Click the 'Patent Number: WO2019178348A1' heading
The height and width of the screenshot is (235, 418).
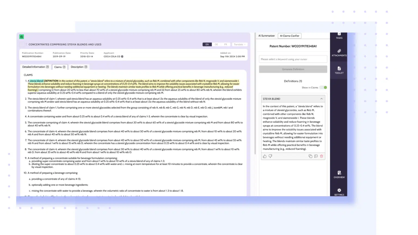pos(293,46)
